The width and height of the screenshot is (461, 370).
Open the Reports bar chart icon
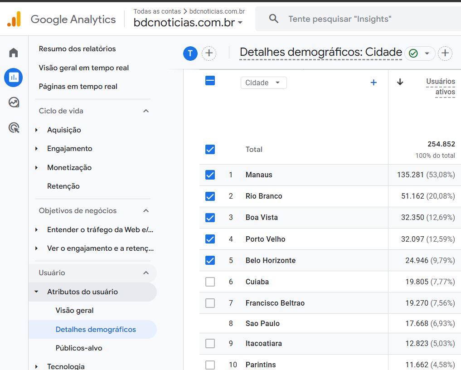point(14,78)
